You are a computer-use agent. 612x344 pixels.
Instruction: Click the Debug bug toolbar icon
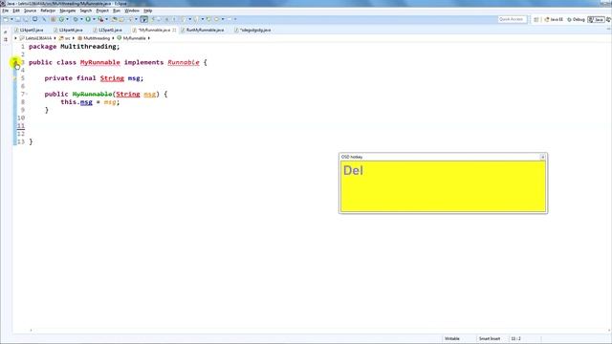pyautogui.click(x=76, y=19)
